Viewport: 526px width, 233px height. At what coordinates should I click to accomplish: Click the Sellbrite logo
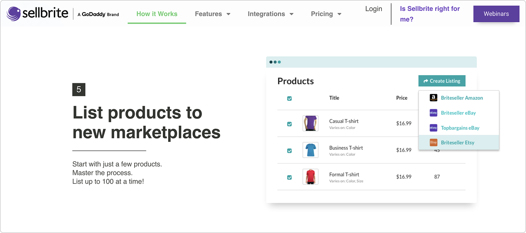37,13
